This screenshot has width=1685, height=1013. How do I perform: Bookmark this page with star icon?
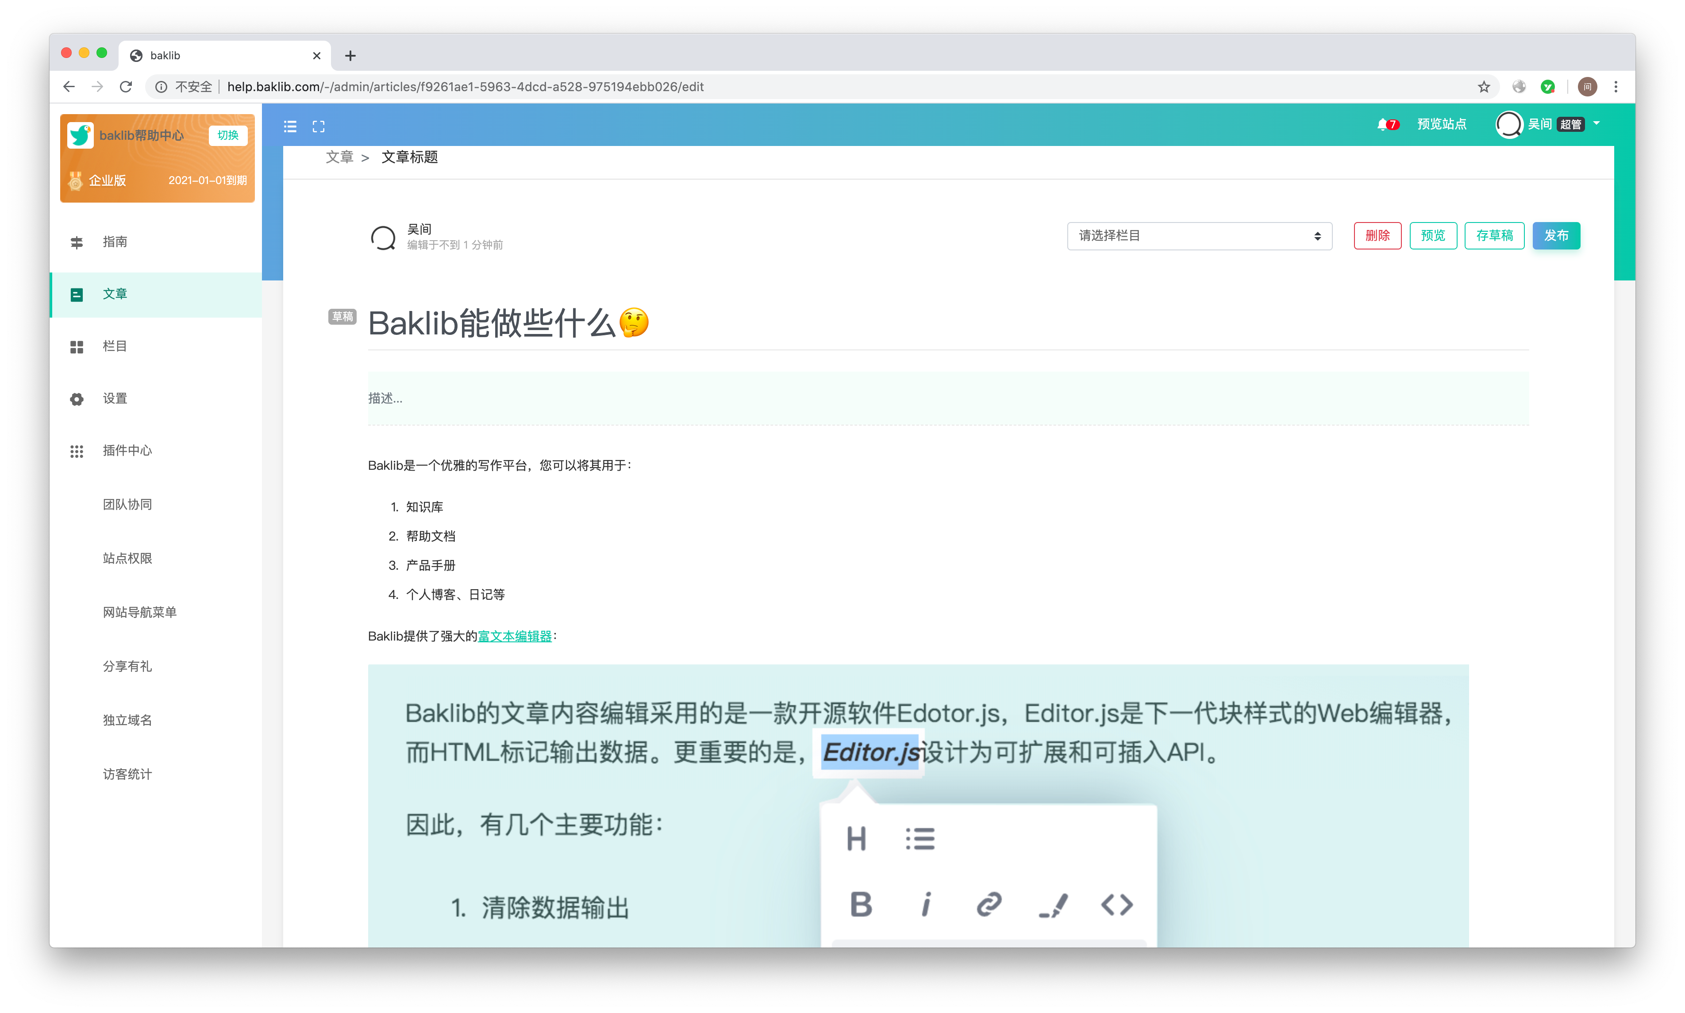(1484, 87)
